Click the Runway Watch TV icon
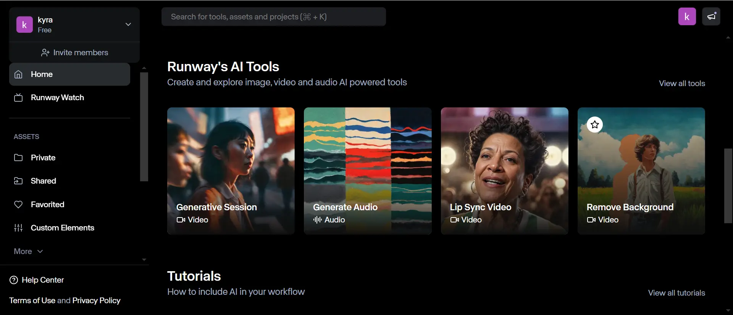 point(18,98)
